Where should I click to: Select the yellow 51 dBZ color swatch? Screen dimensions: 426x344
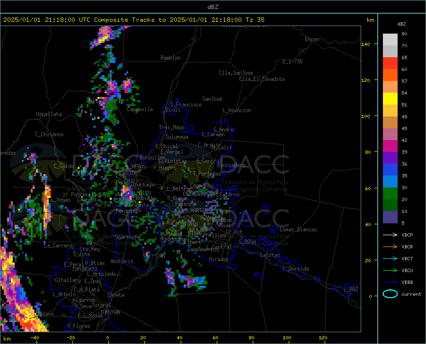(390, 99)
